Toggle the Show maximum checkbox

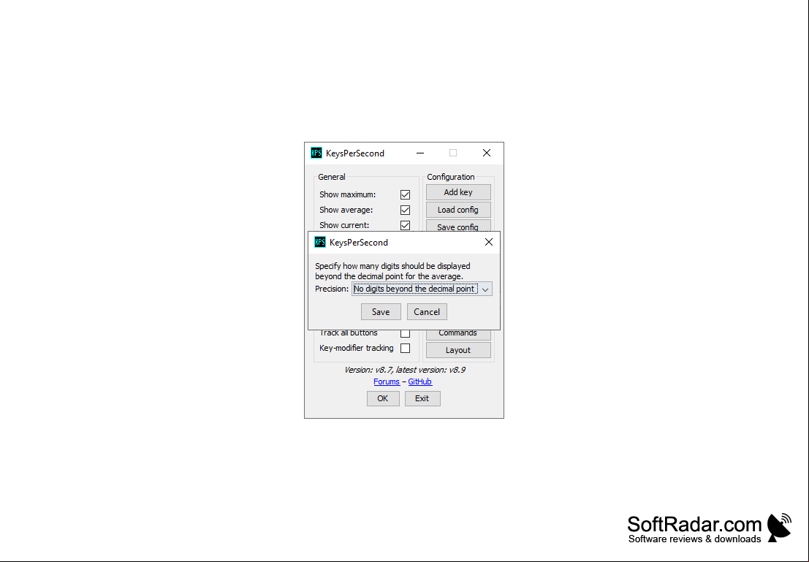(x=405, y=194)
